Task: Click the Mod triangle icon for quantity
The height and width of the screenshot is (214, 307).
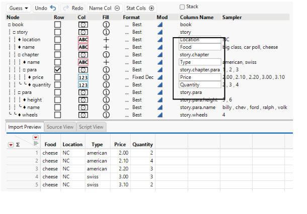Action: [x=160, y=84]
